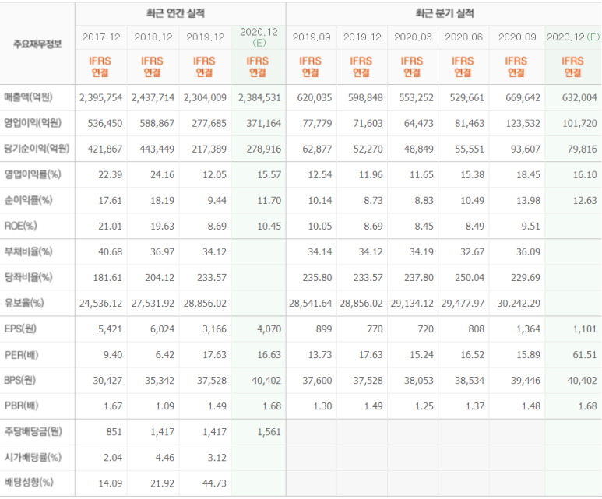Click ROE value 9.51
This screenshot has height=499, width=602.
coord(531,227)
